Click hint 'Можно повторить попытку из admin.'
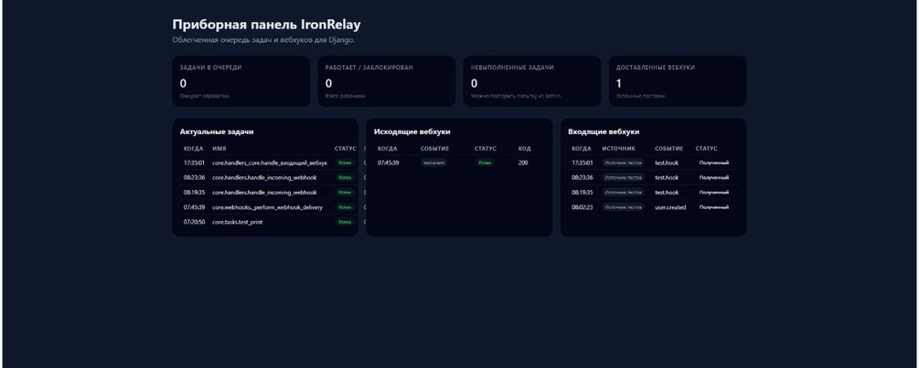Viewport: 919px width, 368px height. [516, 96]
